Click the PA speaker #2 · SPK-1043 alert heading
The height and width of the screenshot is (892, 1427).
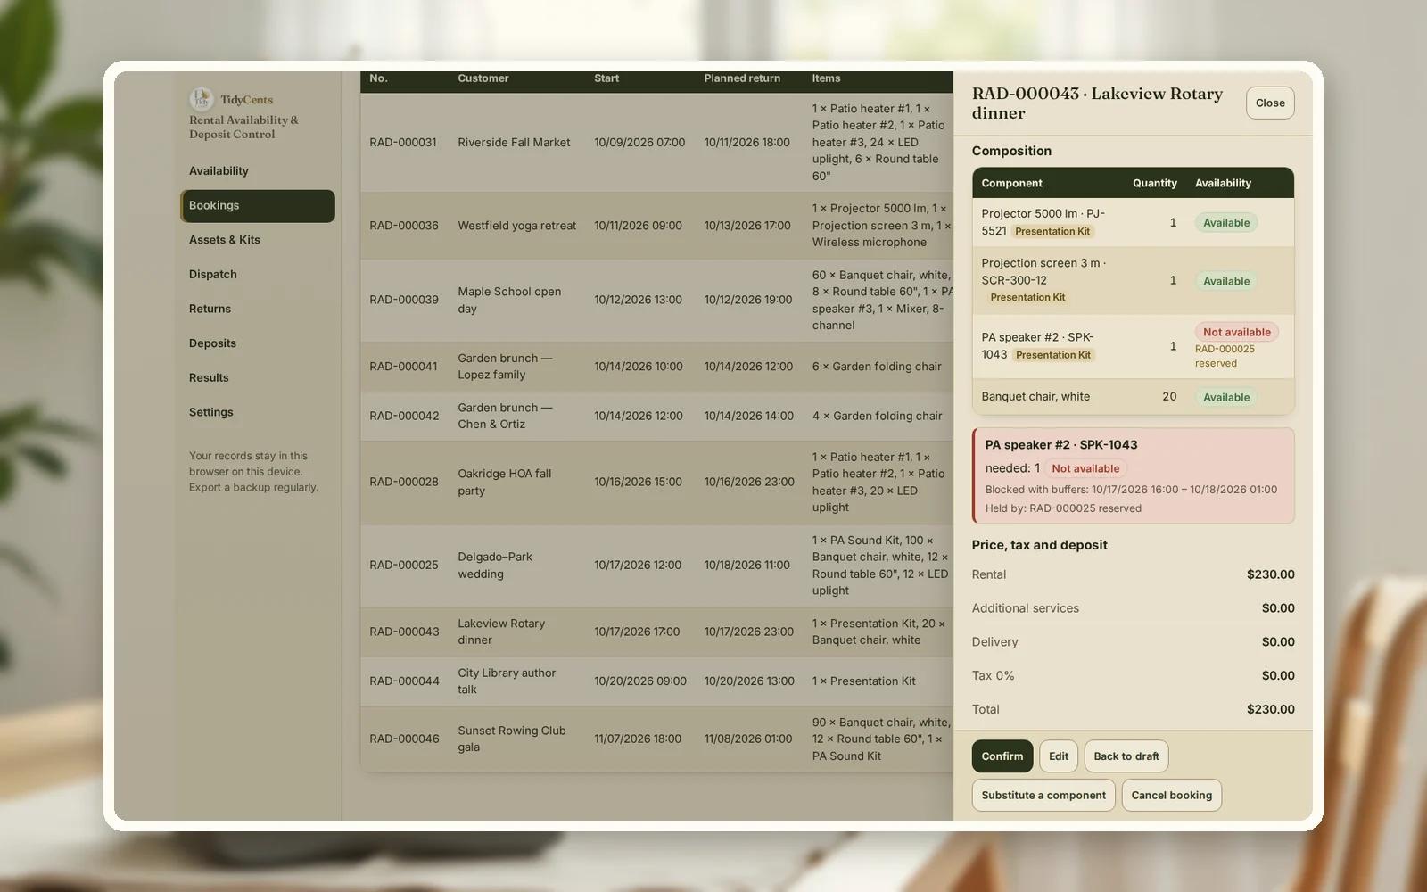pyautogui.click(x=1060, y=445)
